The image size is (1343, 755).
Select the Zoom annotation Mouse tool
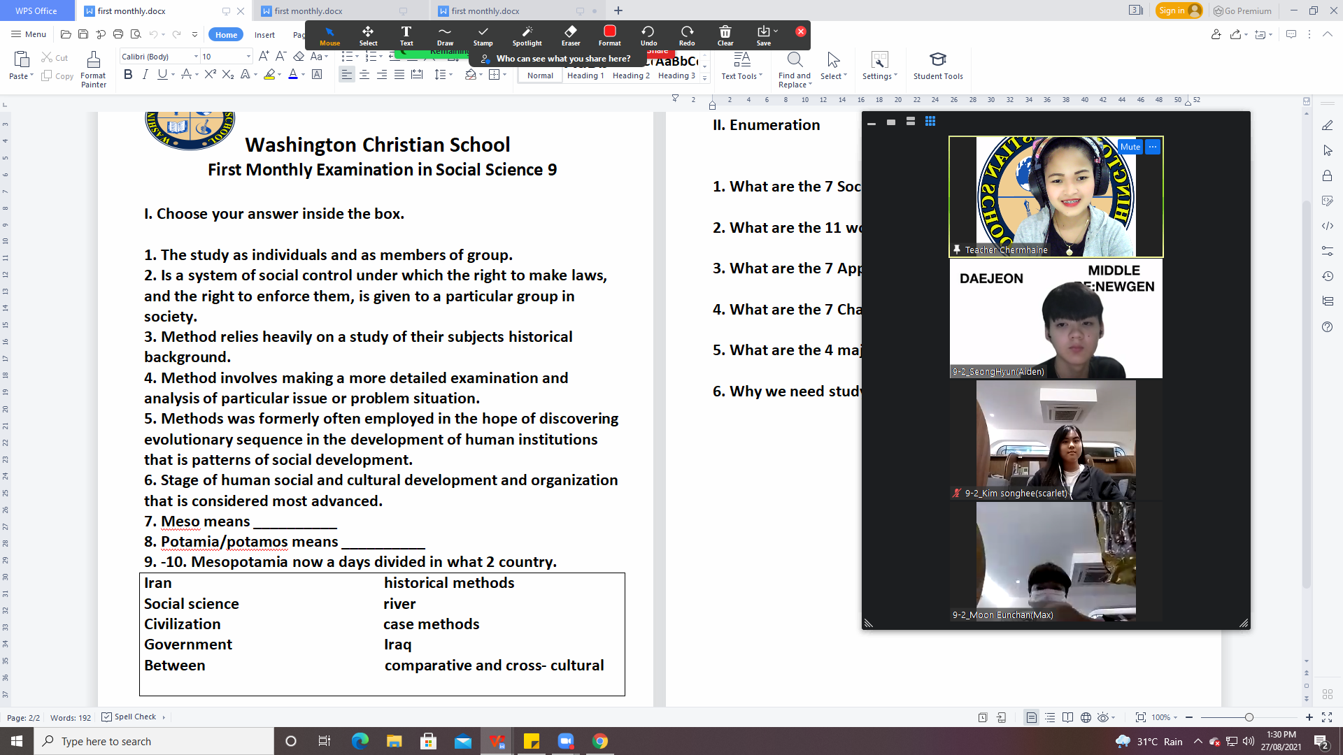pos(329,36)
